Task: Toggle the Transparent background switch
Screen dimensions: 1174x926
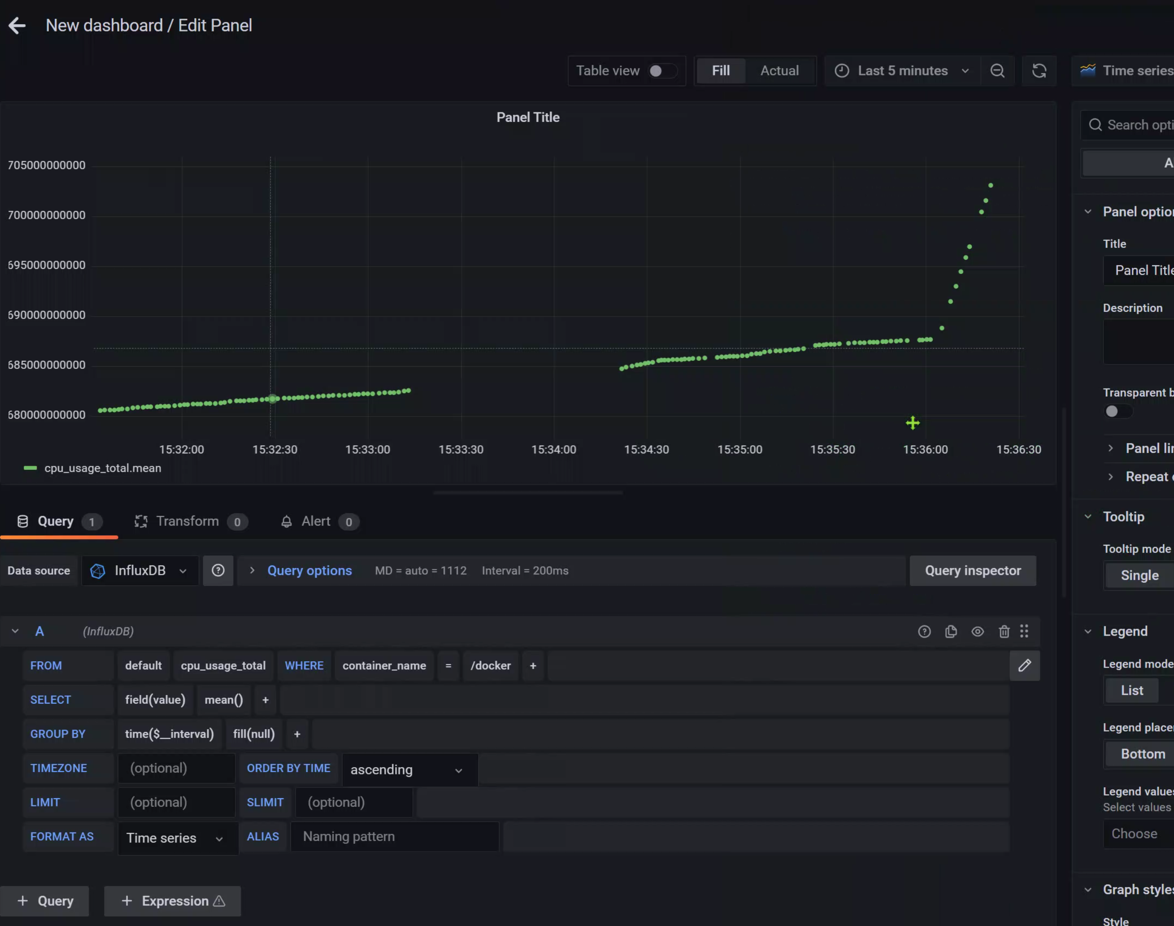Action: (x=1118, y=411)
